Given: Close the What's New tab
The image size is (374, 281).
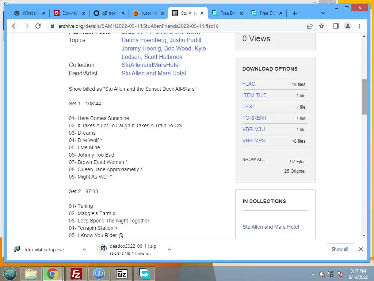Looking at the screenshot, I should pyautogui.click(x=44, y=13).
